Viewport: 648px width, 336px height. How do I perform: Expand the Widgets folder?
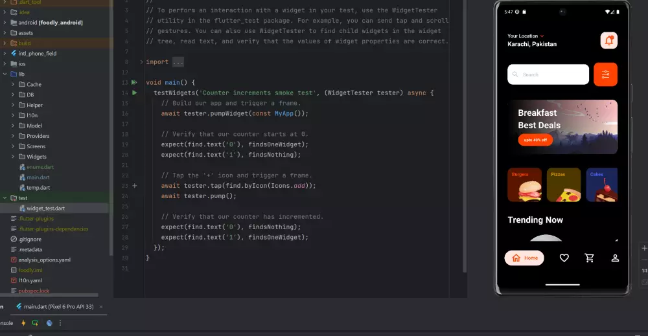[13, 157]
